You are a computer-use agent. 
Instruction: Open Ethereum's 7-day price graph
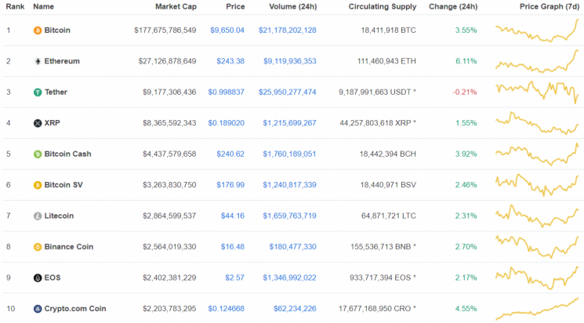[x=537, y=61]
